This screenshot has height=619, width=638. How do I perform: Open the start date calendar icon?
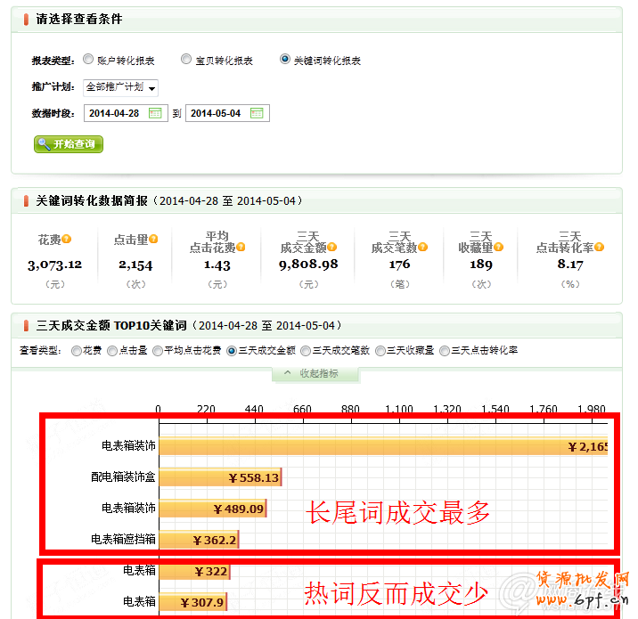155,113
